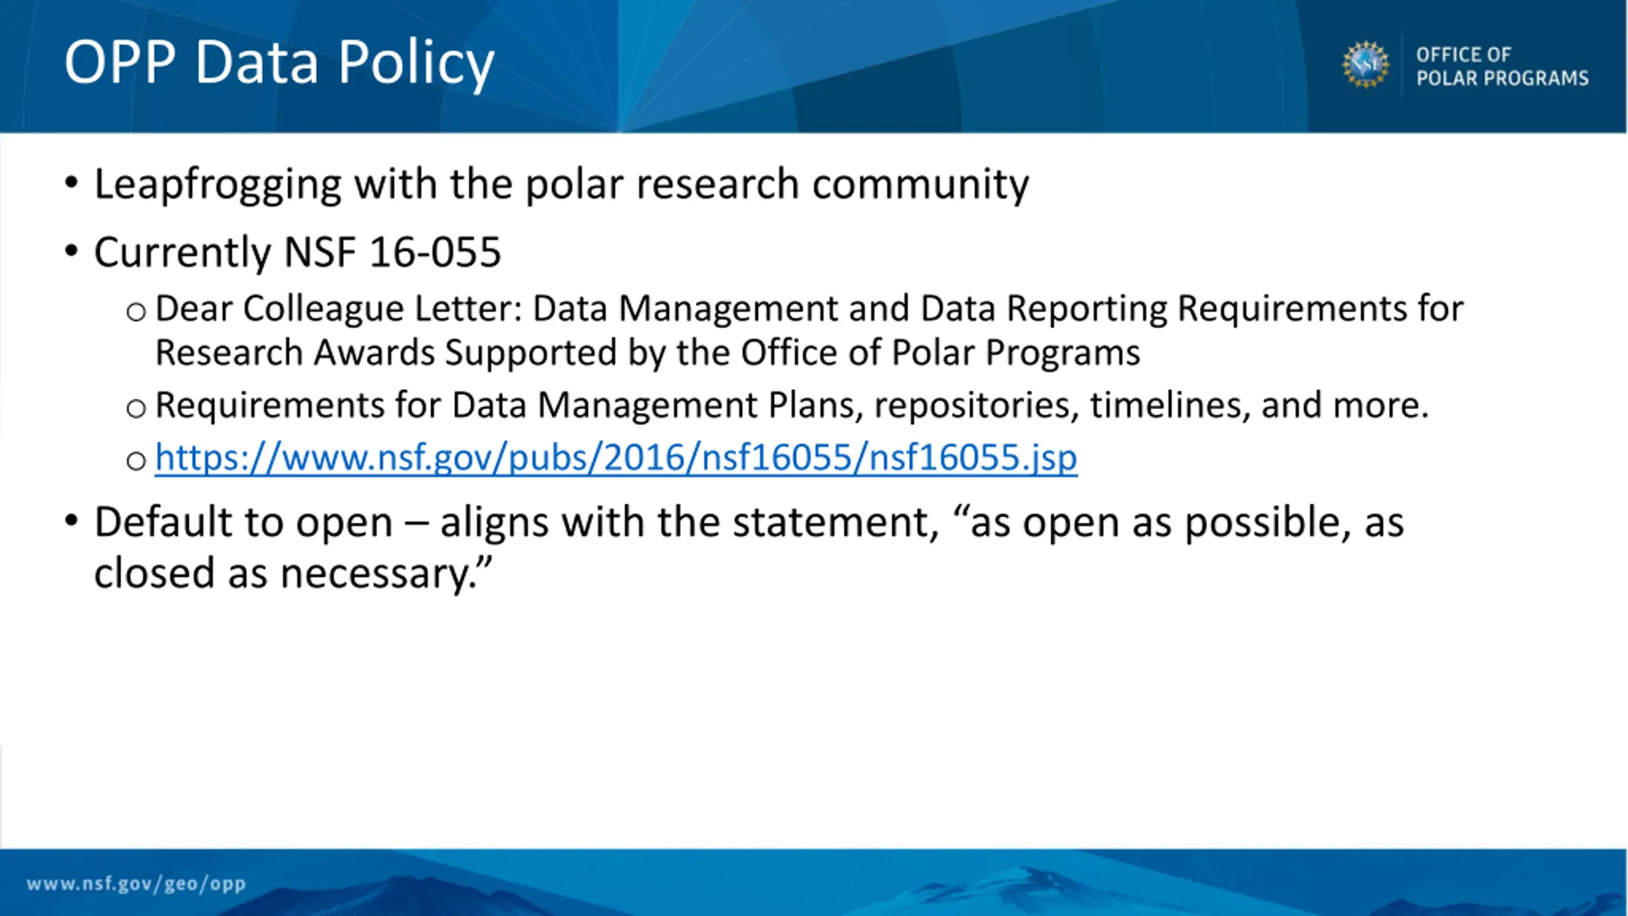Click the NSF logo emblem in the header

1365,64
